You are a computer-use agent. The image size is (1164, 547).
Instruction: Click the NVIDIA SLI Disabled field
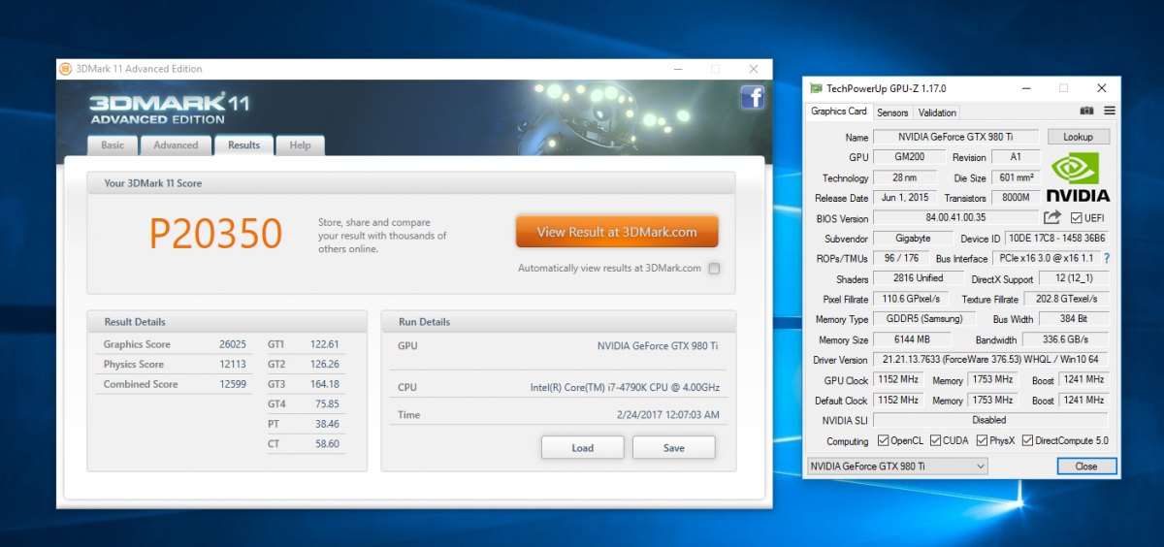pyautogui.click(x=990, y=420)
